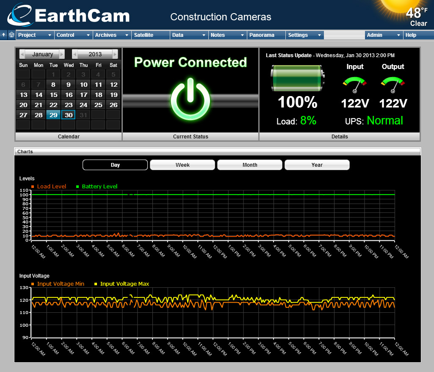The width and height of the screenshot is (434, 372).
Task: Click the up arrow icon beside home
Action: [4, 35]
